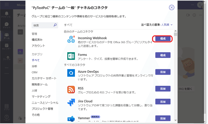Open Apps store in Teams sidebar
The width and height of the screenshot is (208, 124).
point(6,107)
